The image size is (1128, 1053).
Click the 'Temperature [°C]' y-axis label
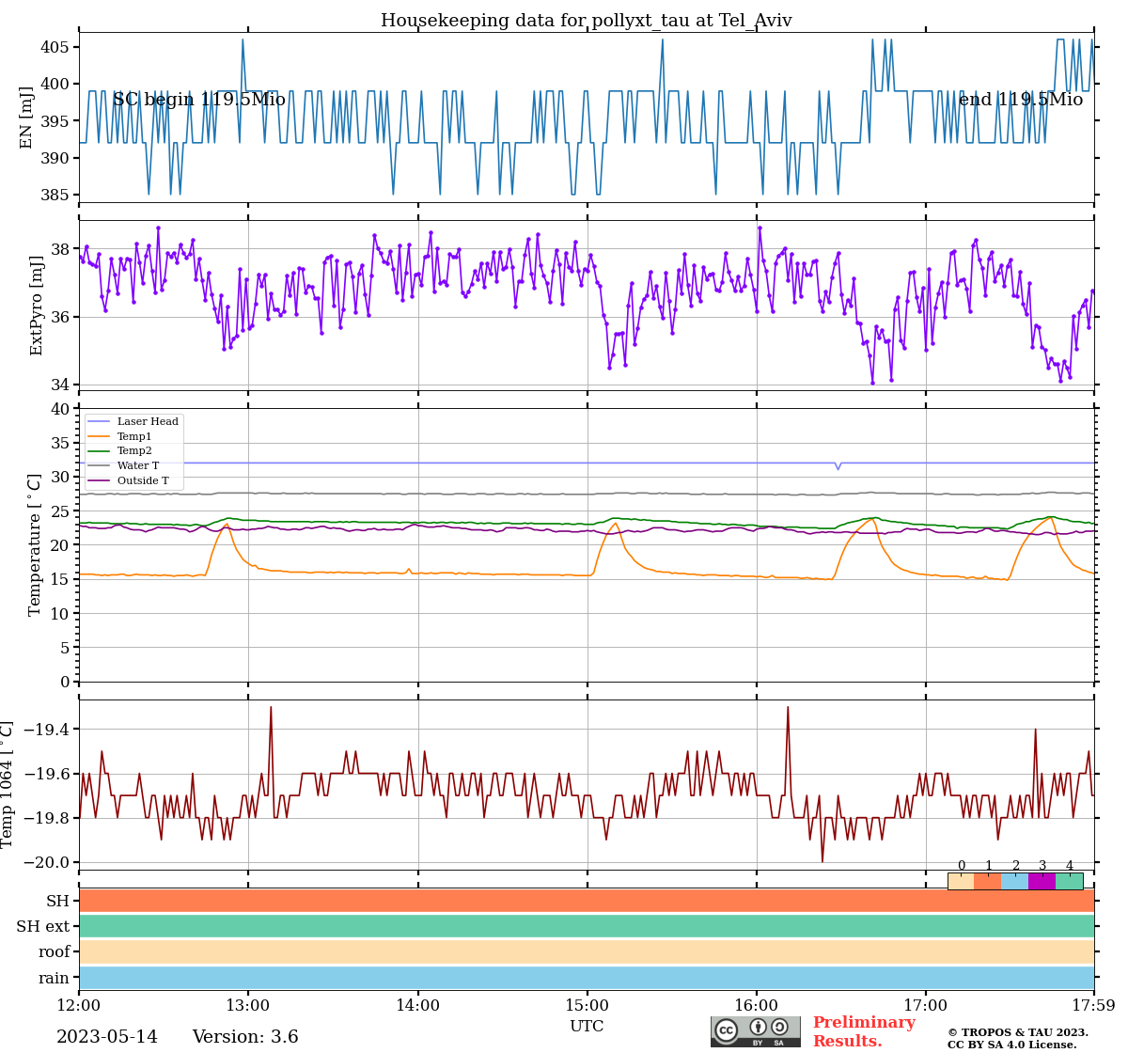pos(35,544)
